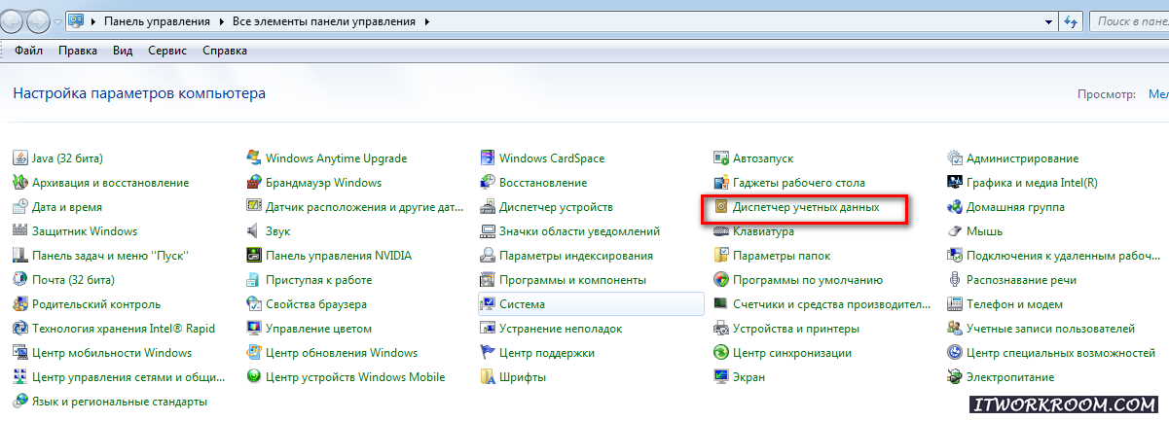1169x421 pixels.
Task: Open Центр мобильности Windows link
Action: click(112, 353)
